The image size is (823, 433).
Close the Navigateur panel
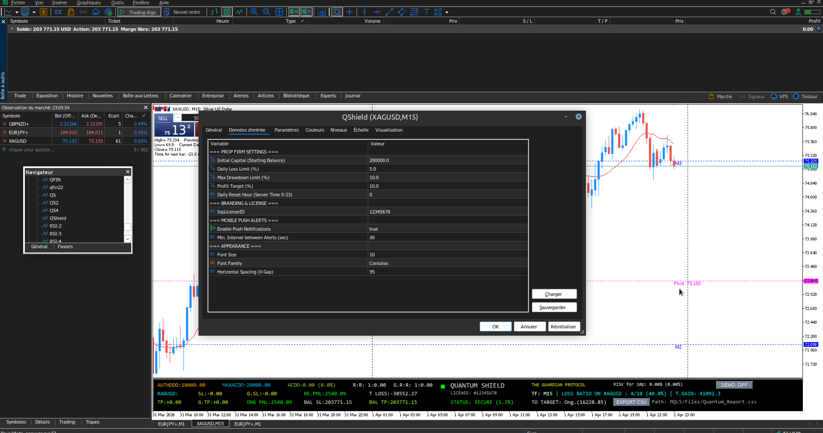pos(127,172)
